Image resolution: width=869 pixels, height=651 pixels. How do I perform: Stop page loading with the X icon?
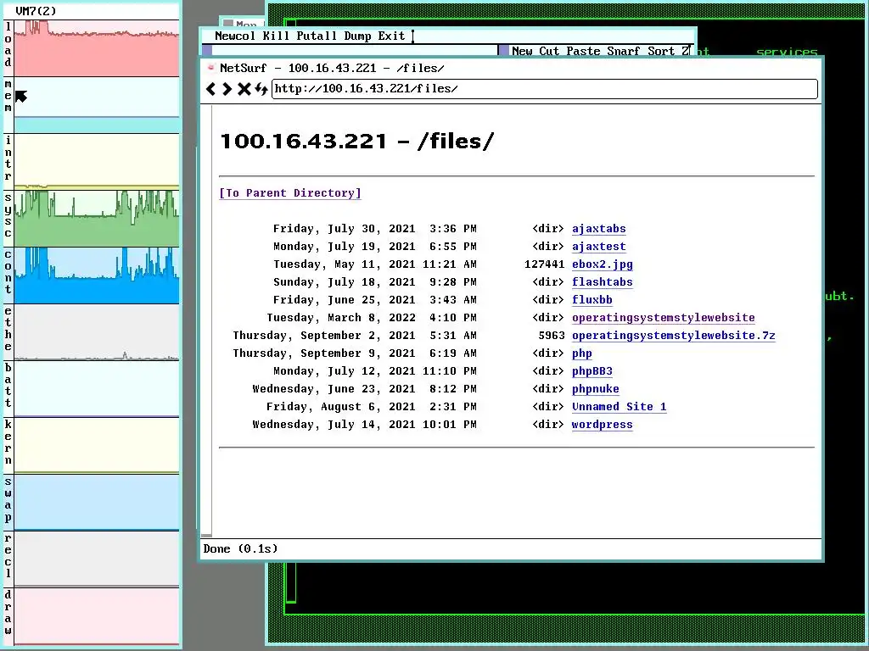click(244, 88)
